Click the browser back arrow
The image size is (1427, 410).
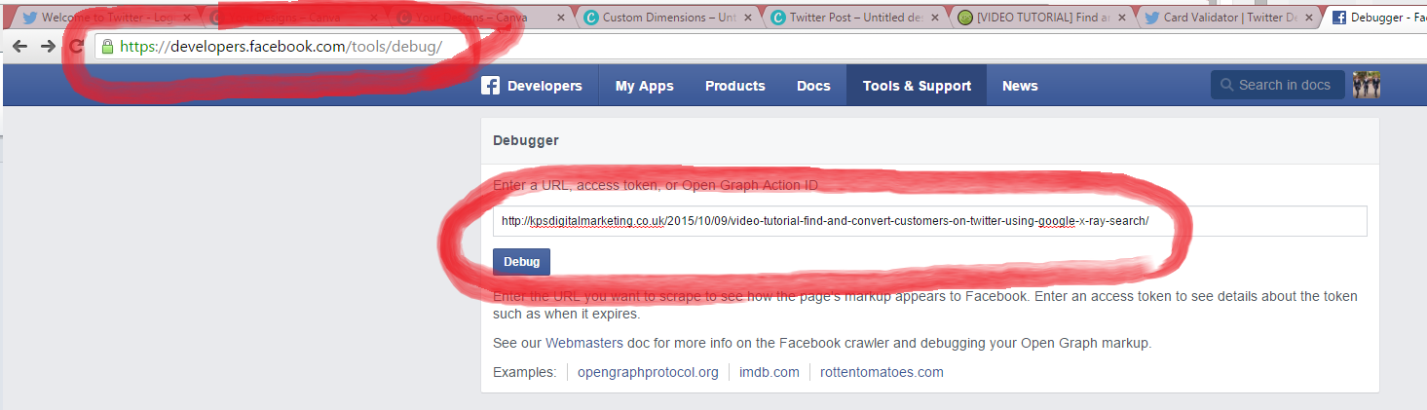pos(19,47)
